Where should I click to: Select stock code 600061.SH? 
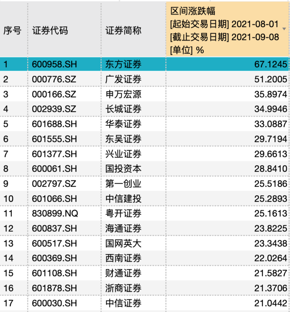[54, 169]
